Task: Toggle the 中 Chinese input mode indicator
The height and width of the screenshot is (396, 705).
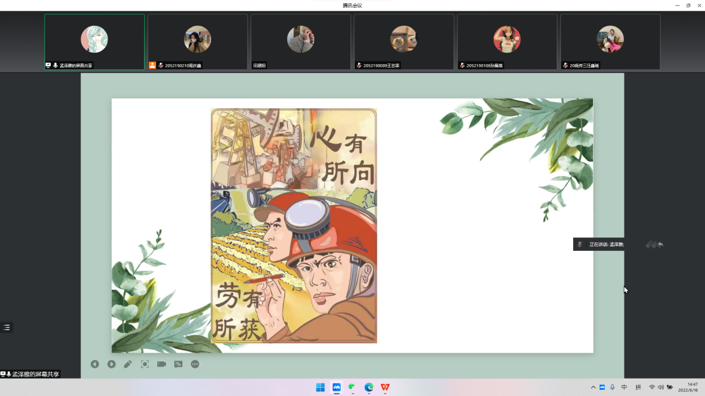Action: pos(624,387)
